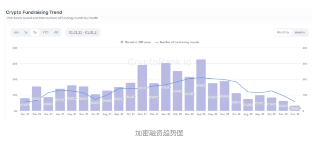The width and height of the screenshot is (318, 142).
Task: Click the Dec. 22 x-axis label
Action: point(295,114)
